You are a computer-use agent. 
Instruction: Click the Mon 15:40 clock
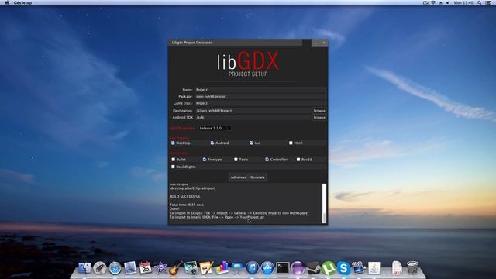(x=463, y=2)
